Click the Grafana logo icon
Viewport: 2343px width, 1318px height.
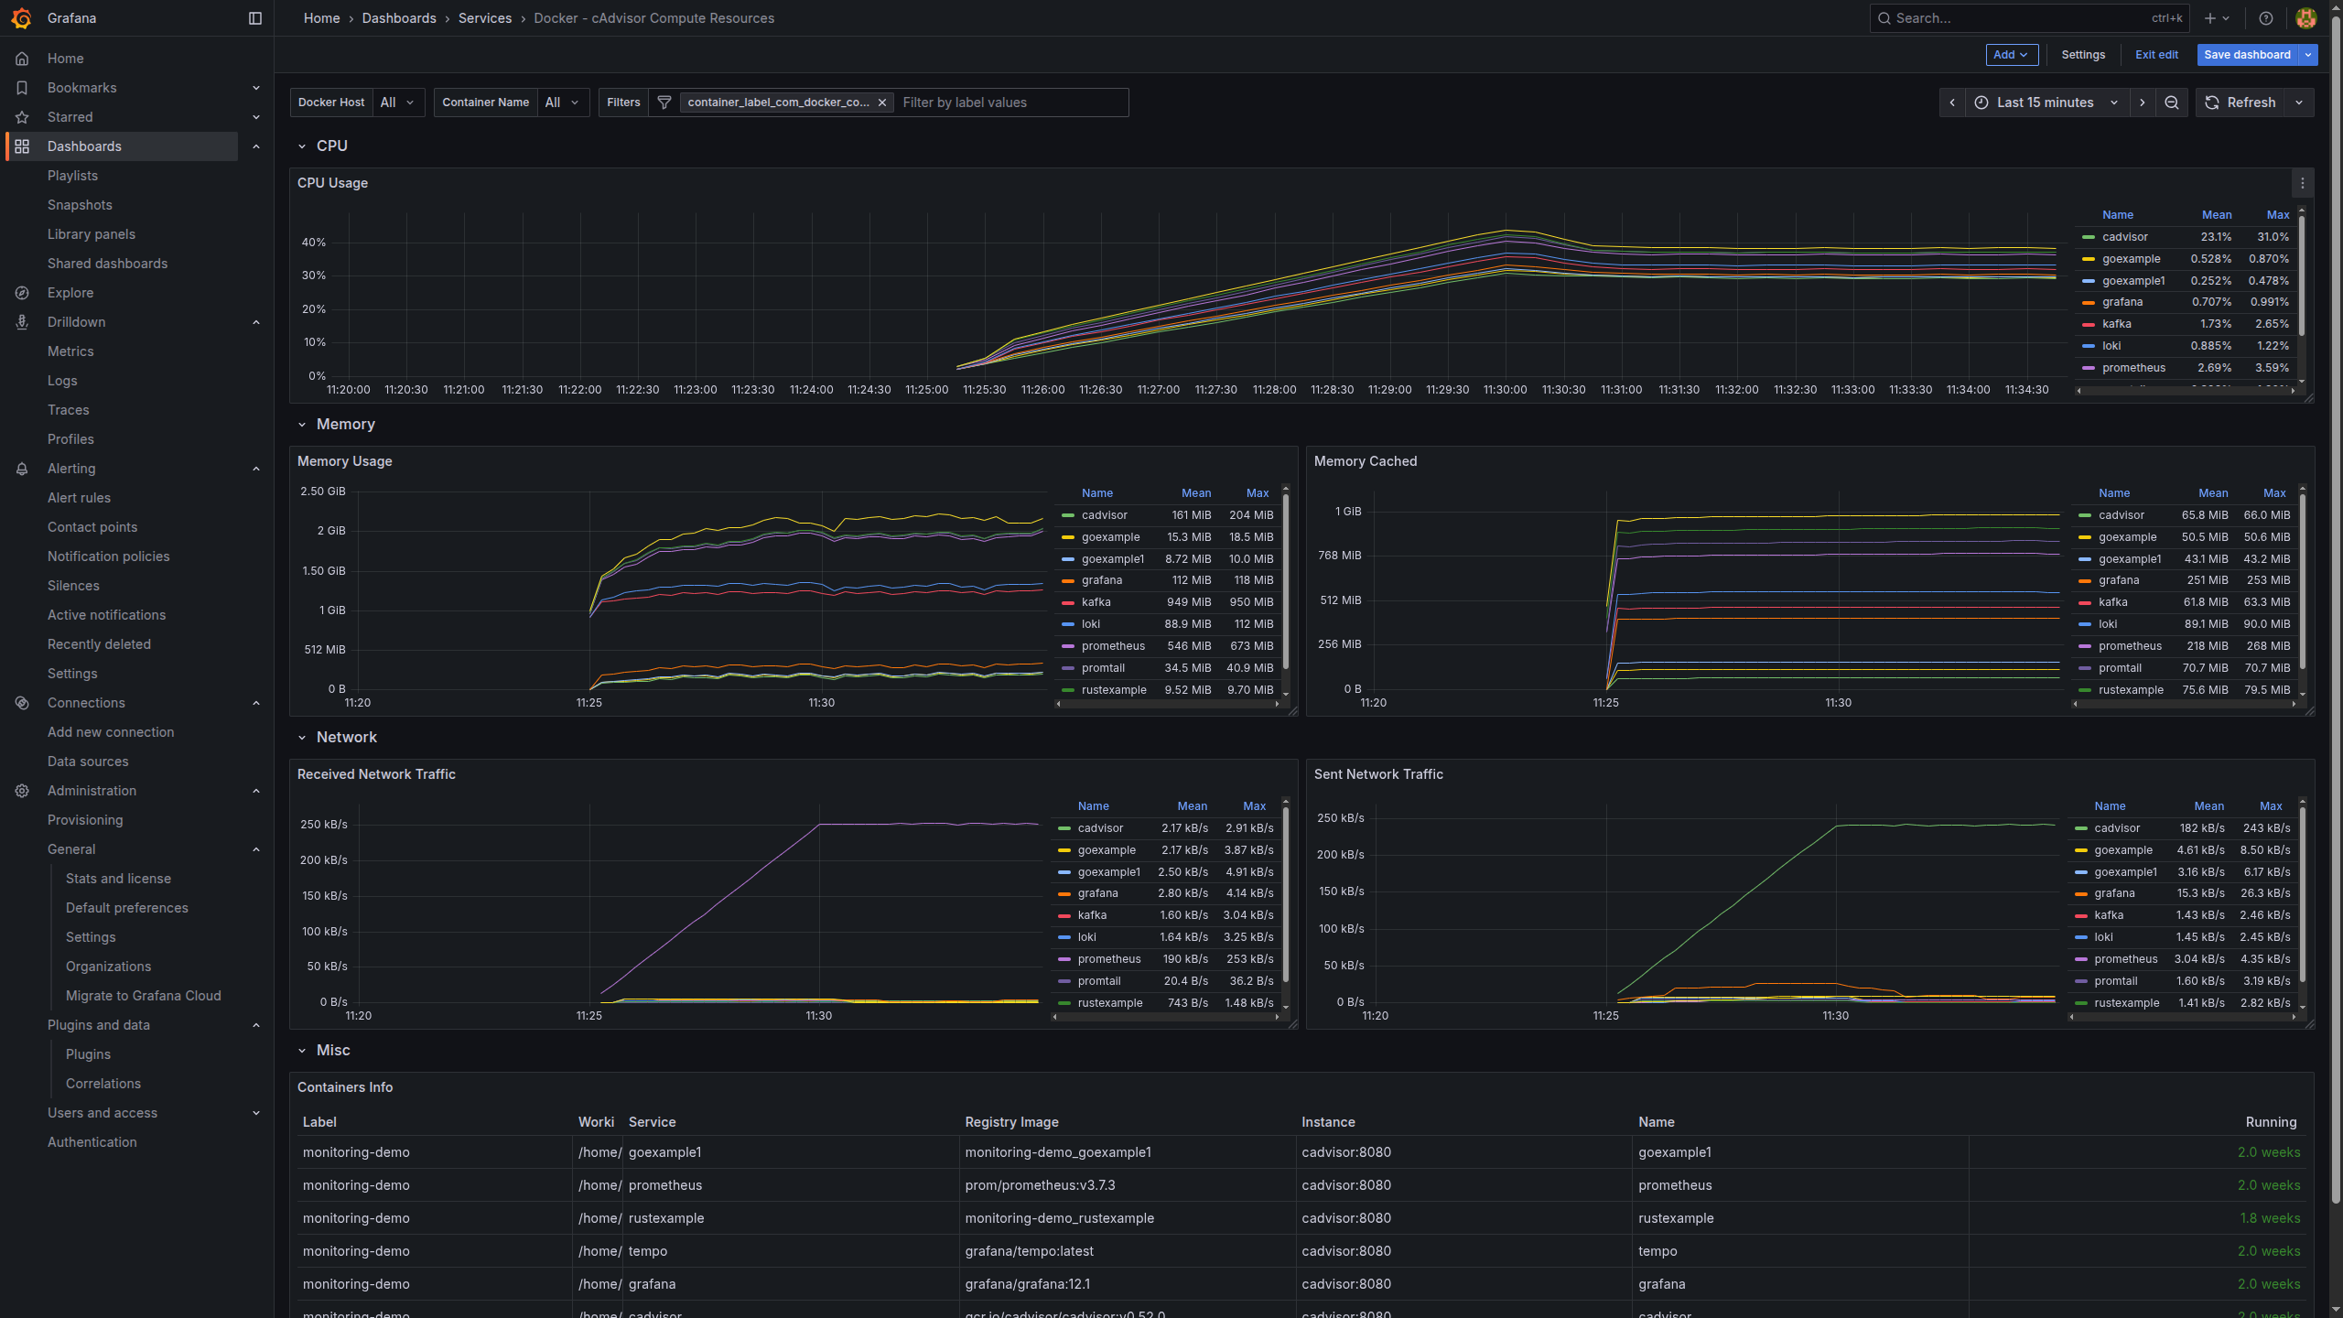tap(21, 18)
